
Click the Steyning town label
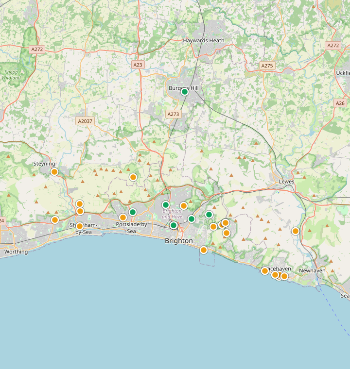tap(44, 164)
